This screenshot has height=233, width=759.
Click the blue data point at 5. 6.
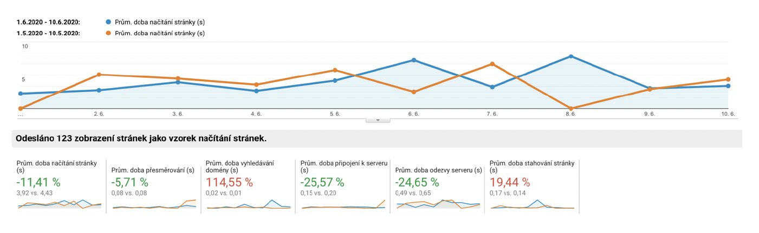[335, 81]
